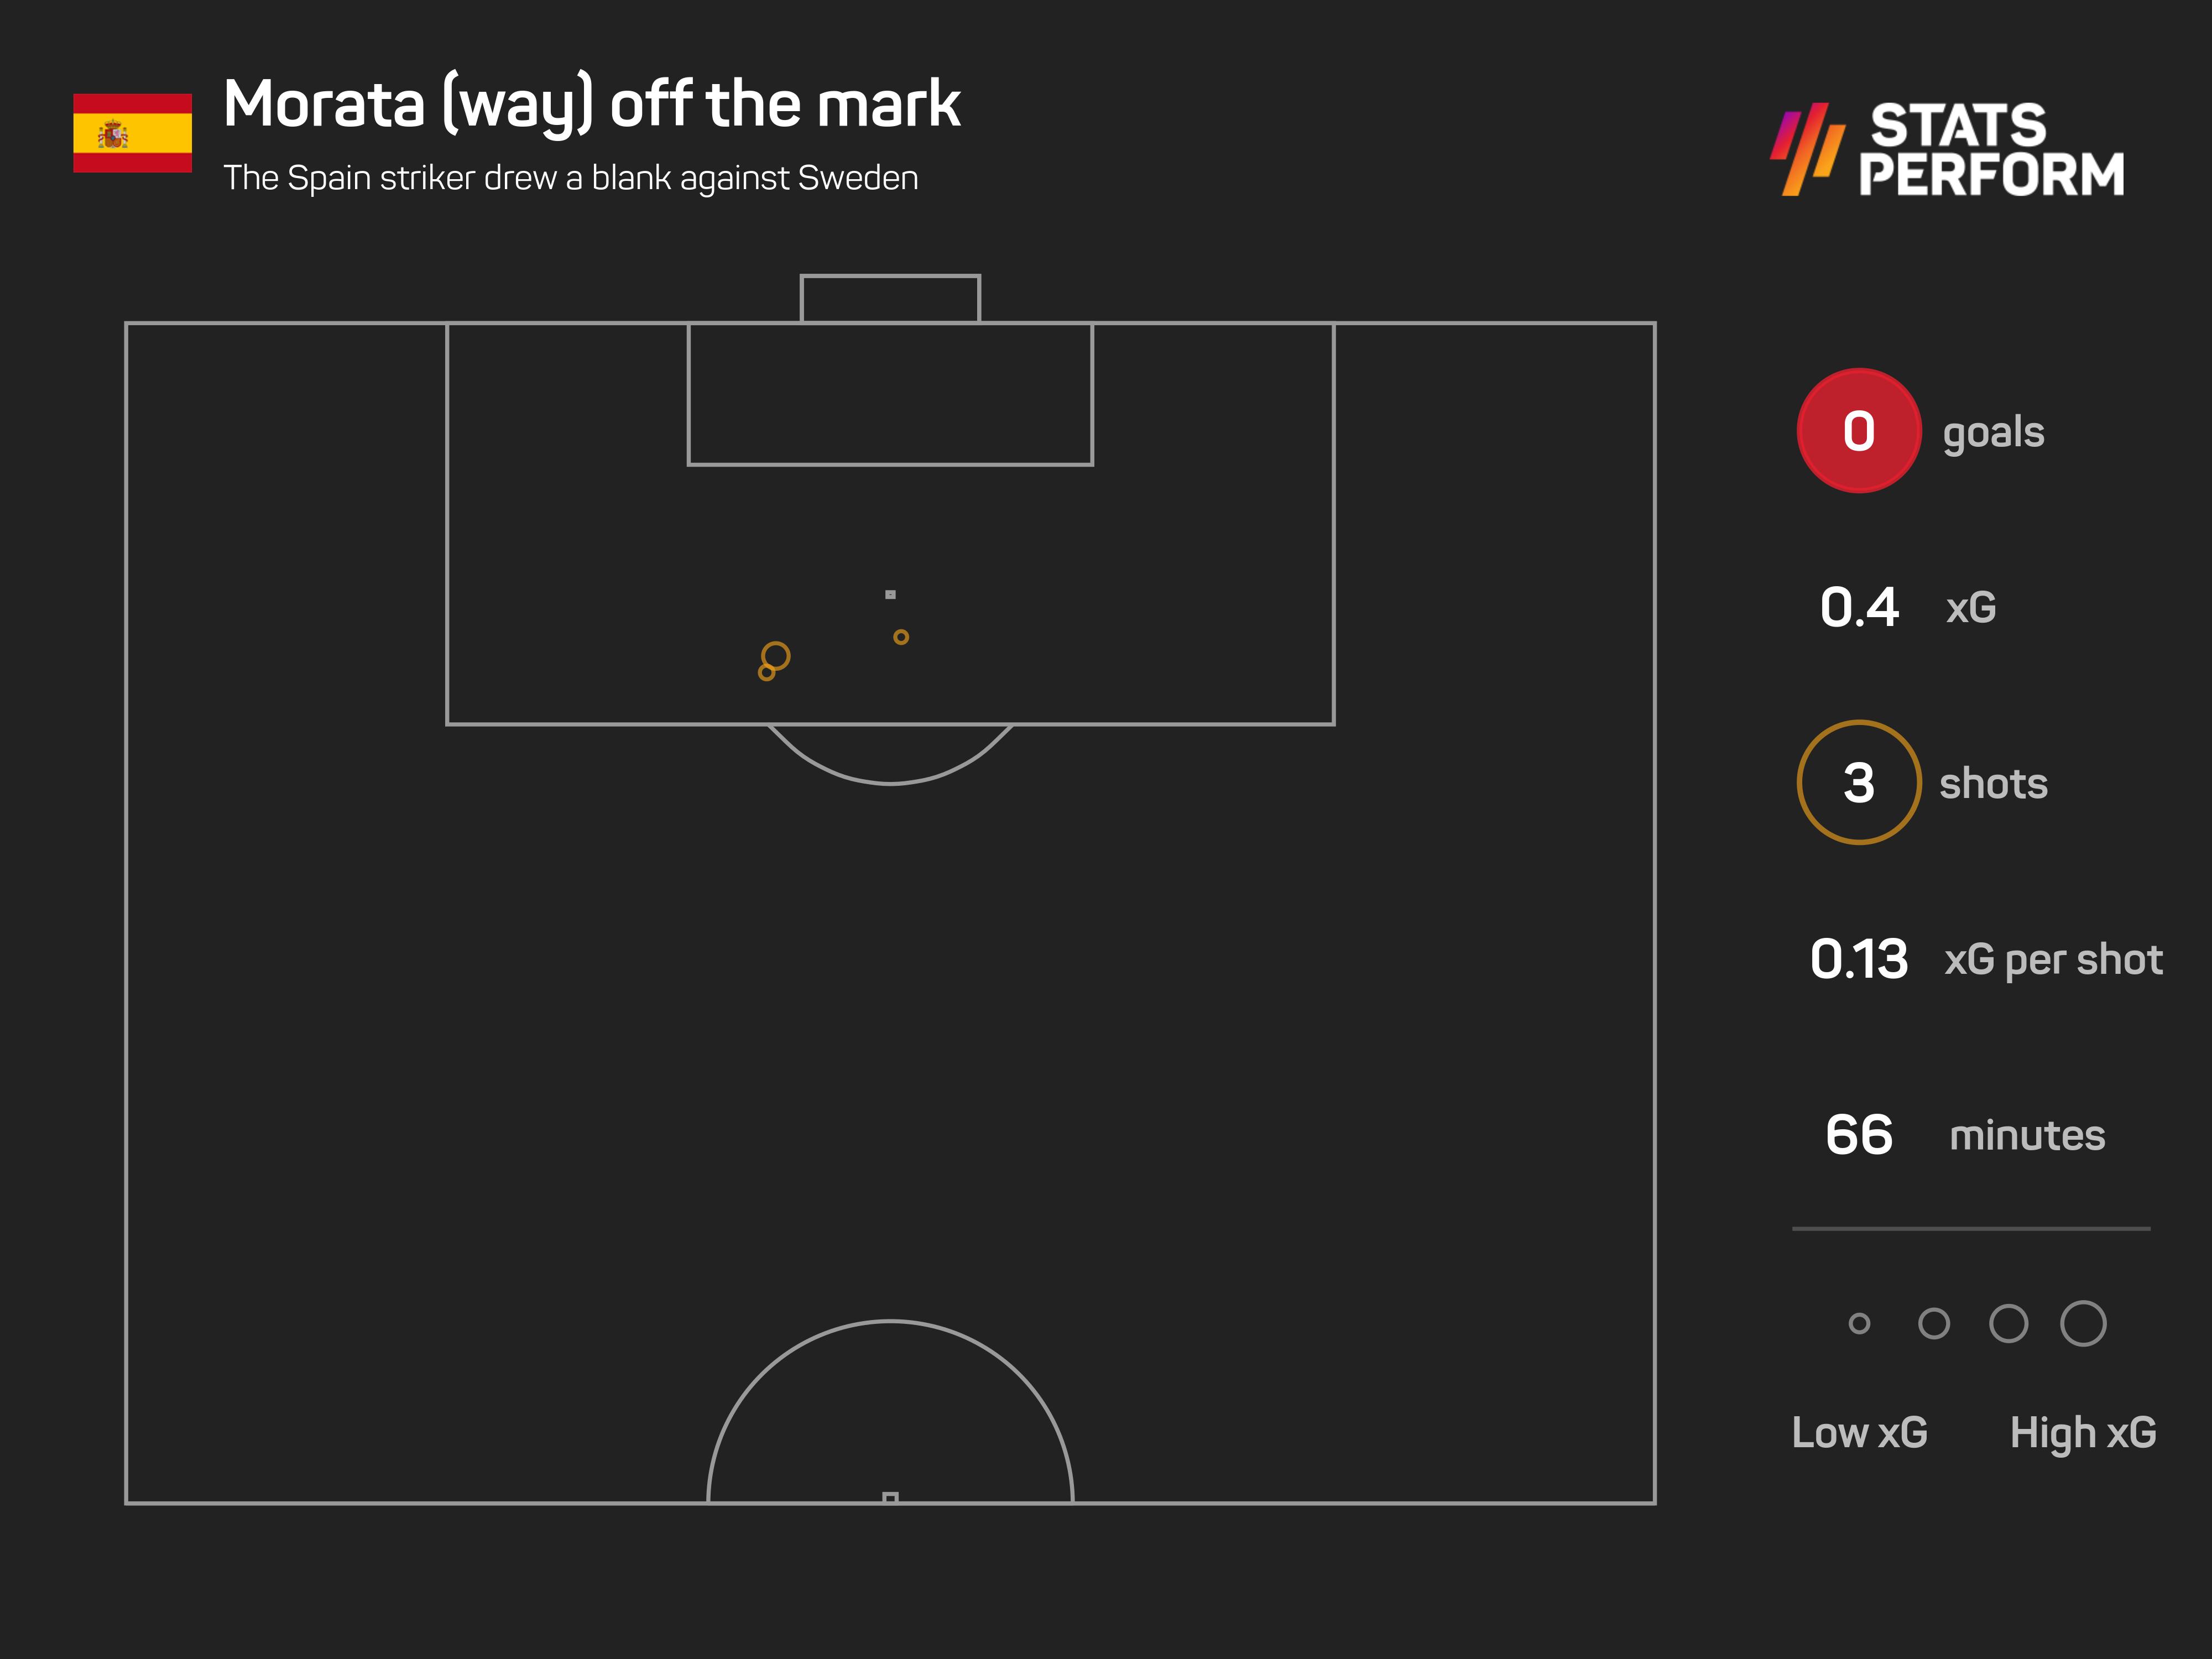The image size is (2212, 1659).
Task: Click the third xG legend circle
Action: 2009,1323
